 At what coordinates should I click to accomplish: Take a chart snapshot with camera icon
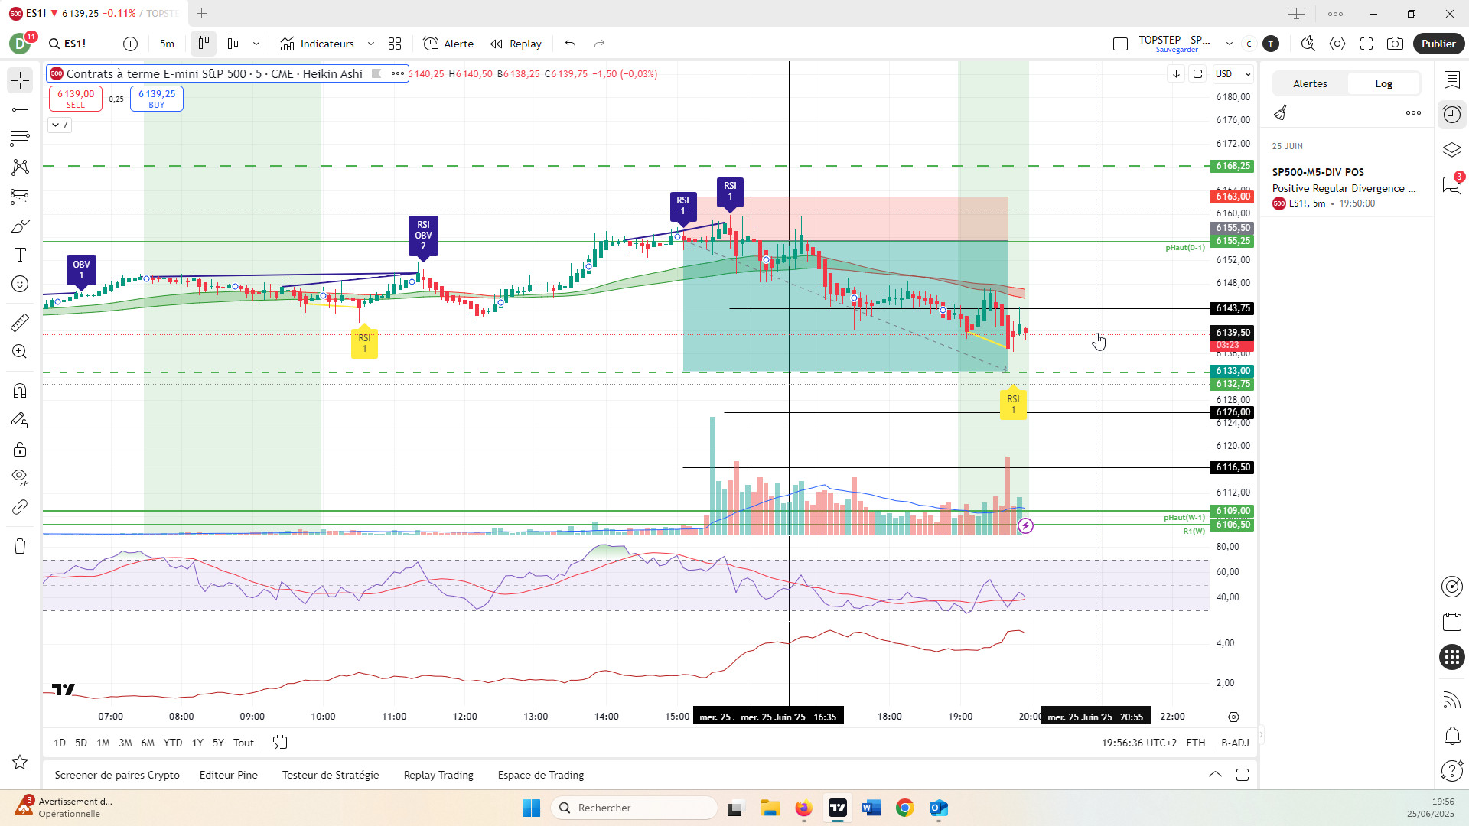click(x=1395, y=44)
